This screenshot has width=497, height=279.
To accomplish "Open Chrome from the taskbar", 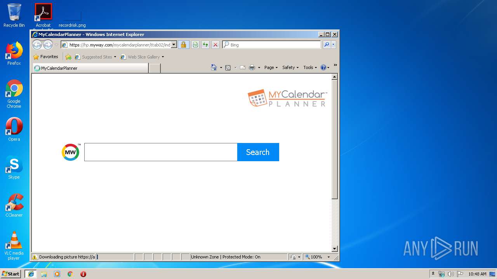I will click(x=70, y=274).
